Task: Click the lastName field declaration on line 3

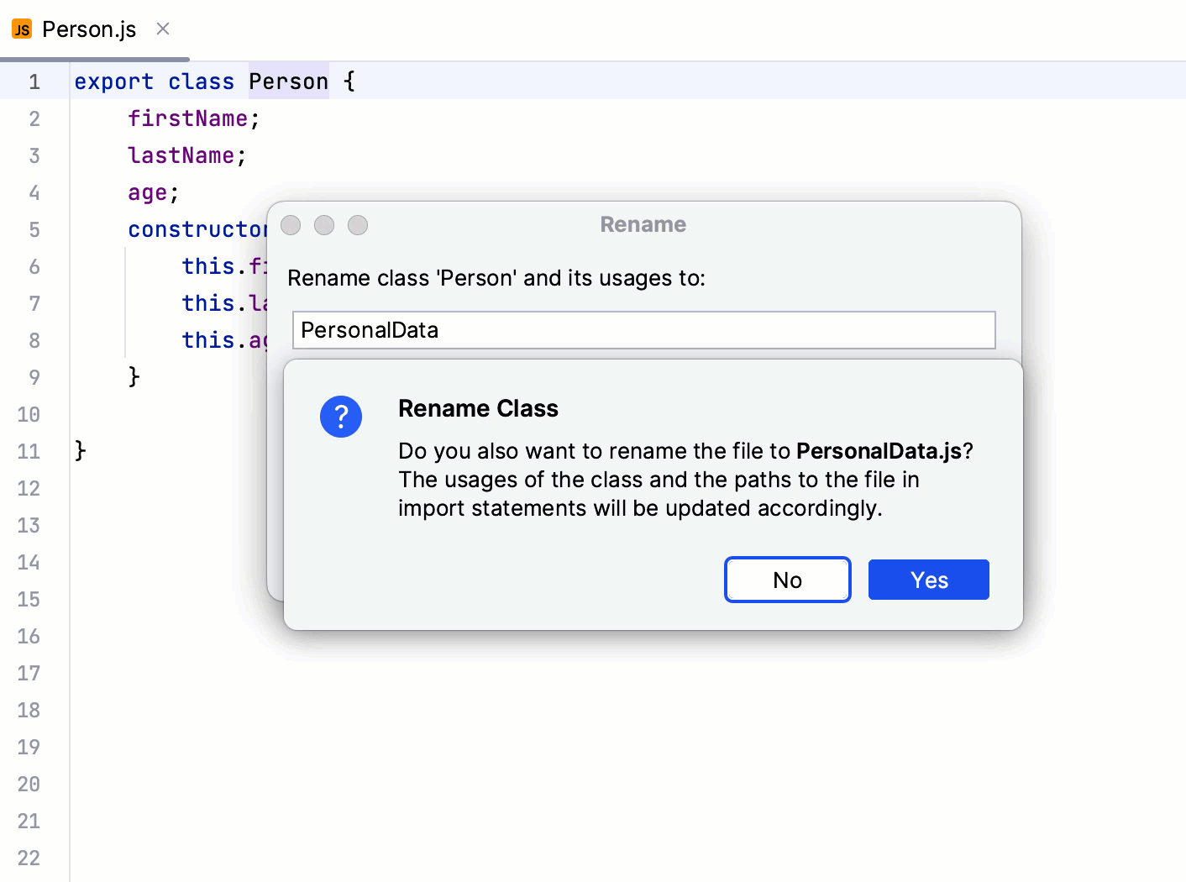Action: tap(181, 155)
